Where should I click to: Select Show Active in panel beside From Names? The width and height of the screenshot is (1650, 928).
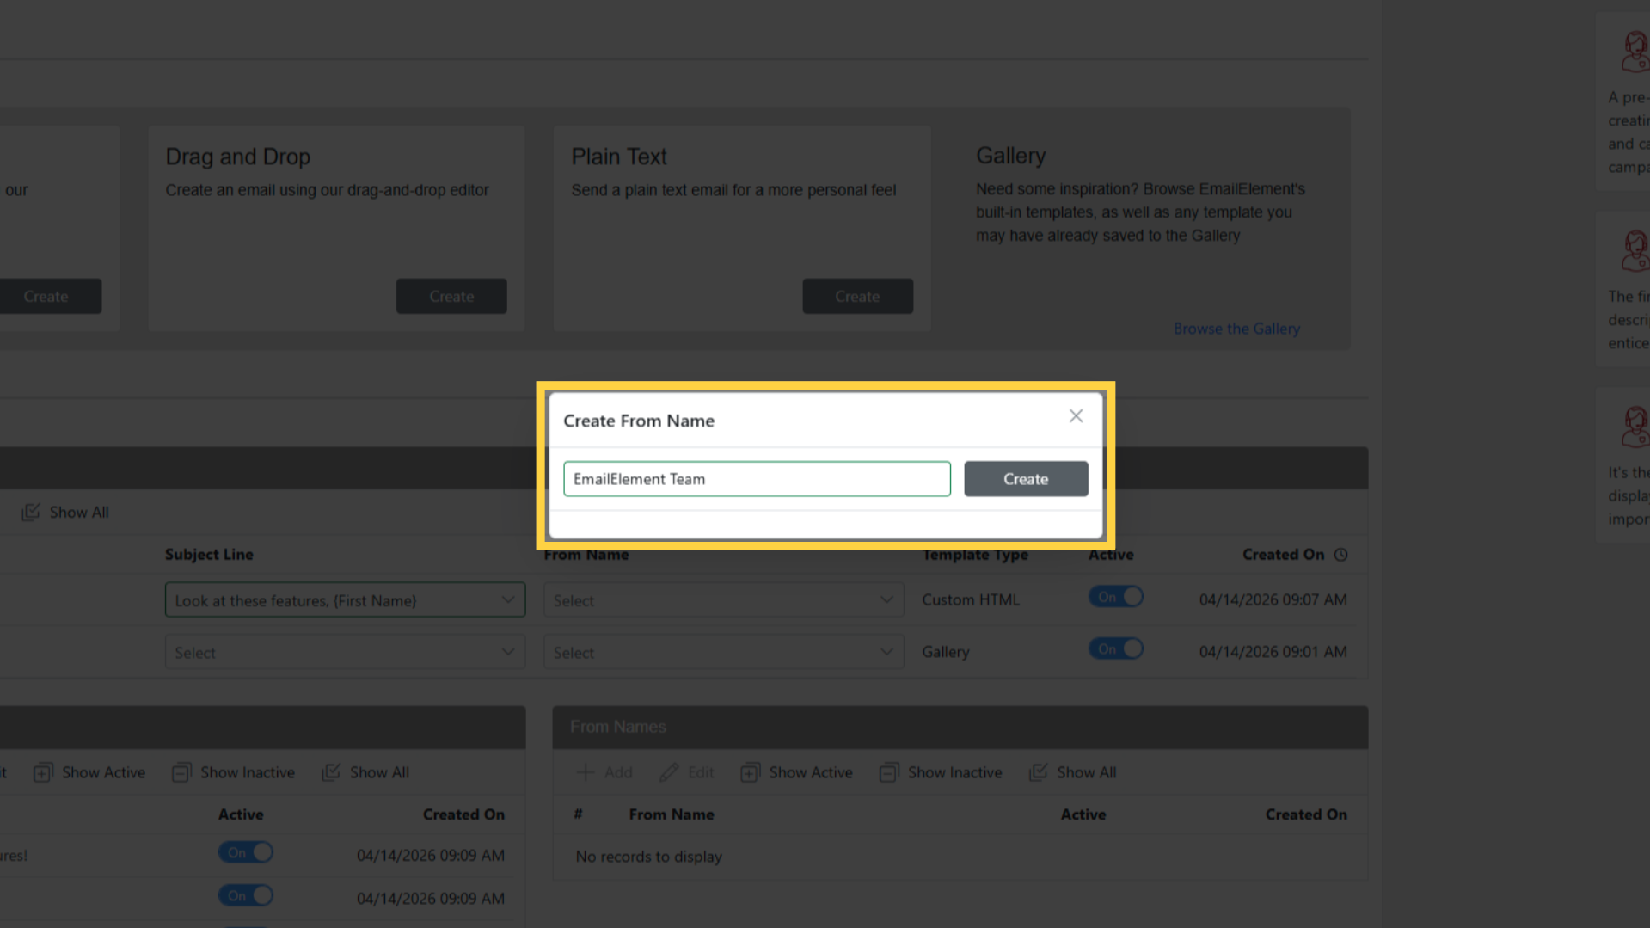(89, 772)
